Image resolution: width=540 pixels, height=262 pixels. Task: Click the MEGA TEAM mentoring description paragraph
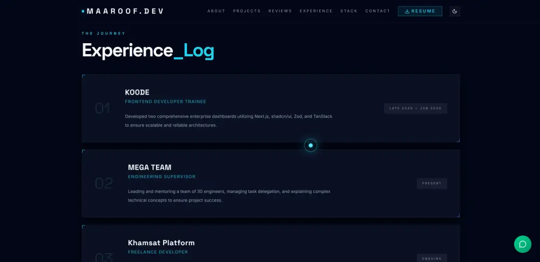tap(230, 196)
